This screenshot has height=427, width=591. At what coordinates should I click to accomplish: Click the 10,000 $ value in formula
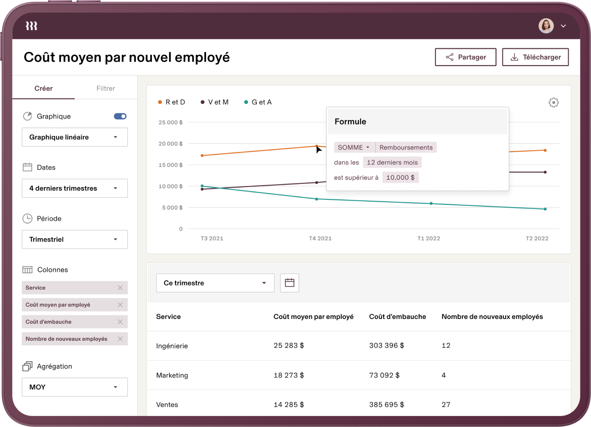pyautogui.click(x=400, y=177)
